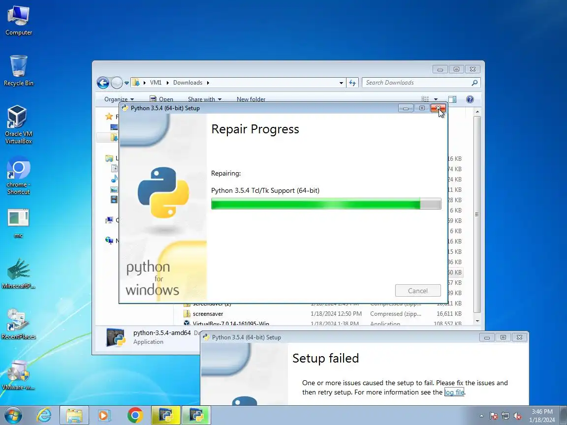
Task: Minimize the Repair Progress setup window
Action: point(406,108)
